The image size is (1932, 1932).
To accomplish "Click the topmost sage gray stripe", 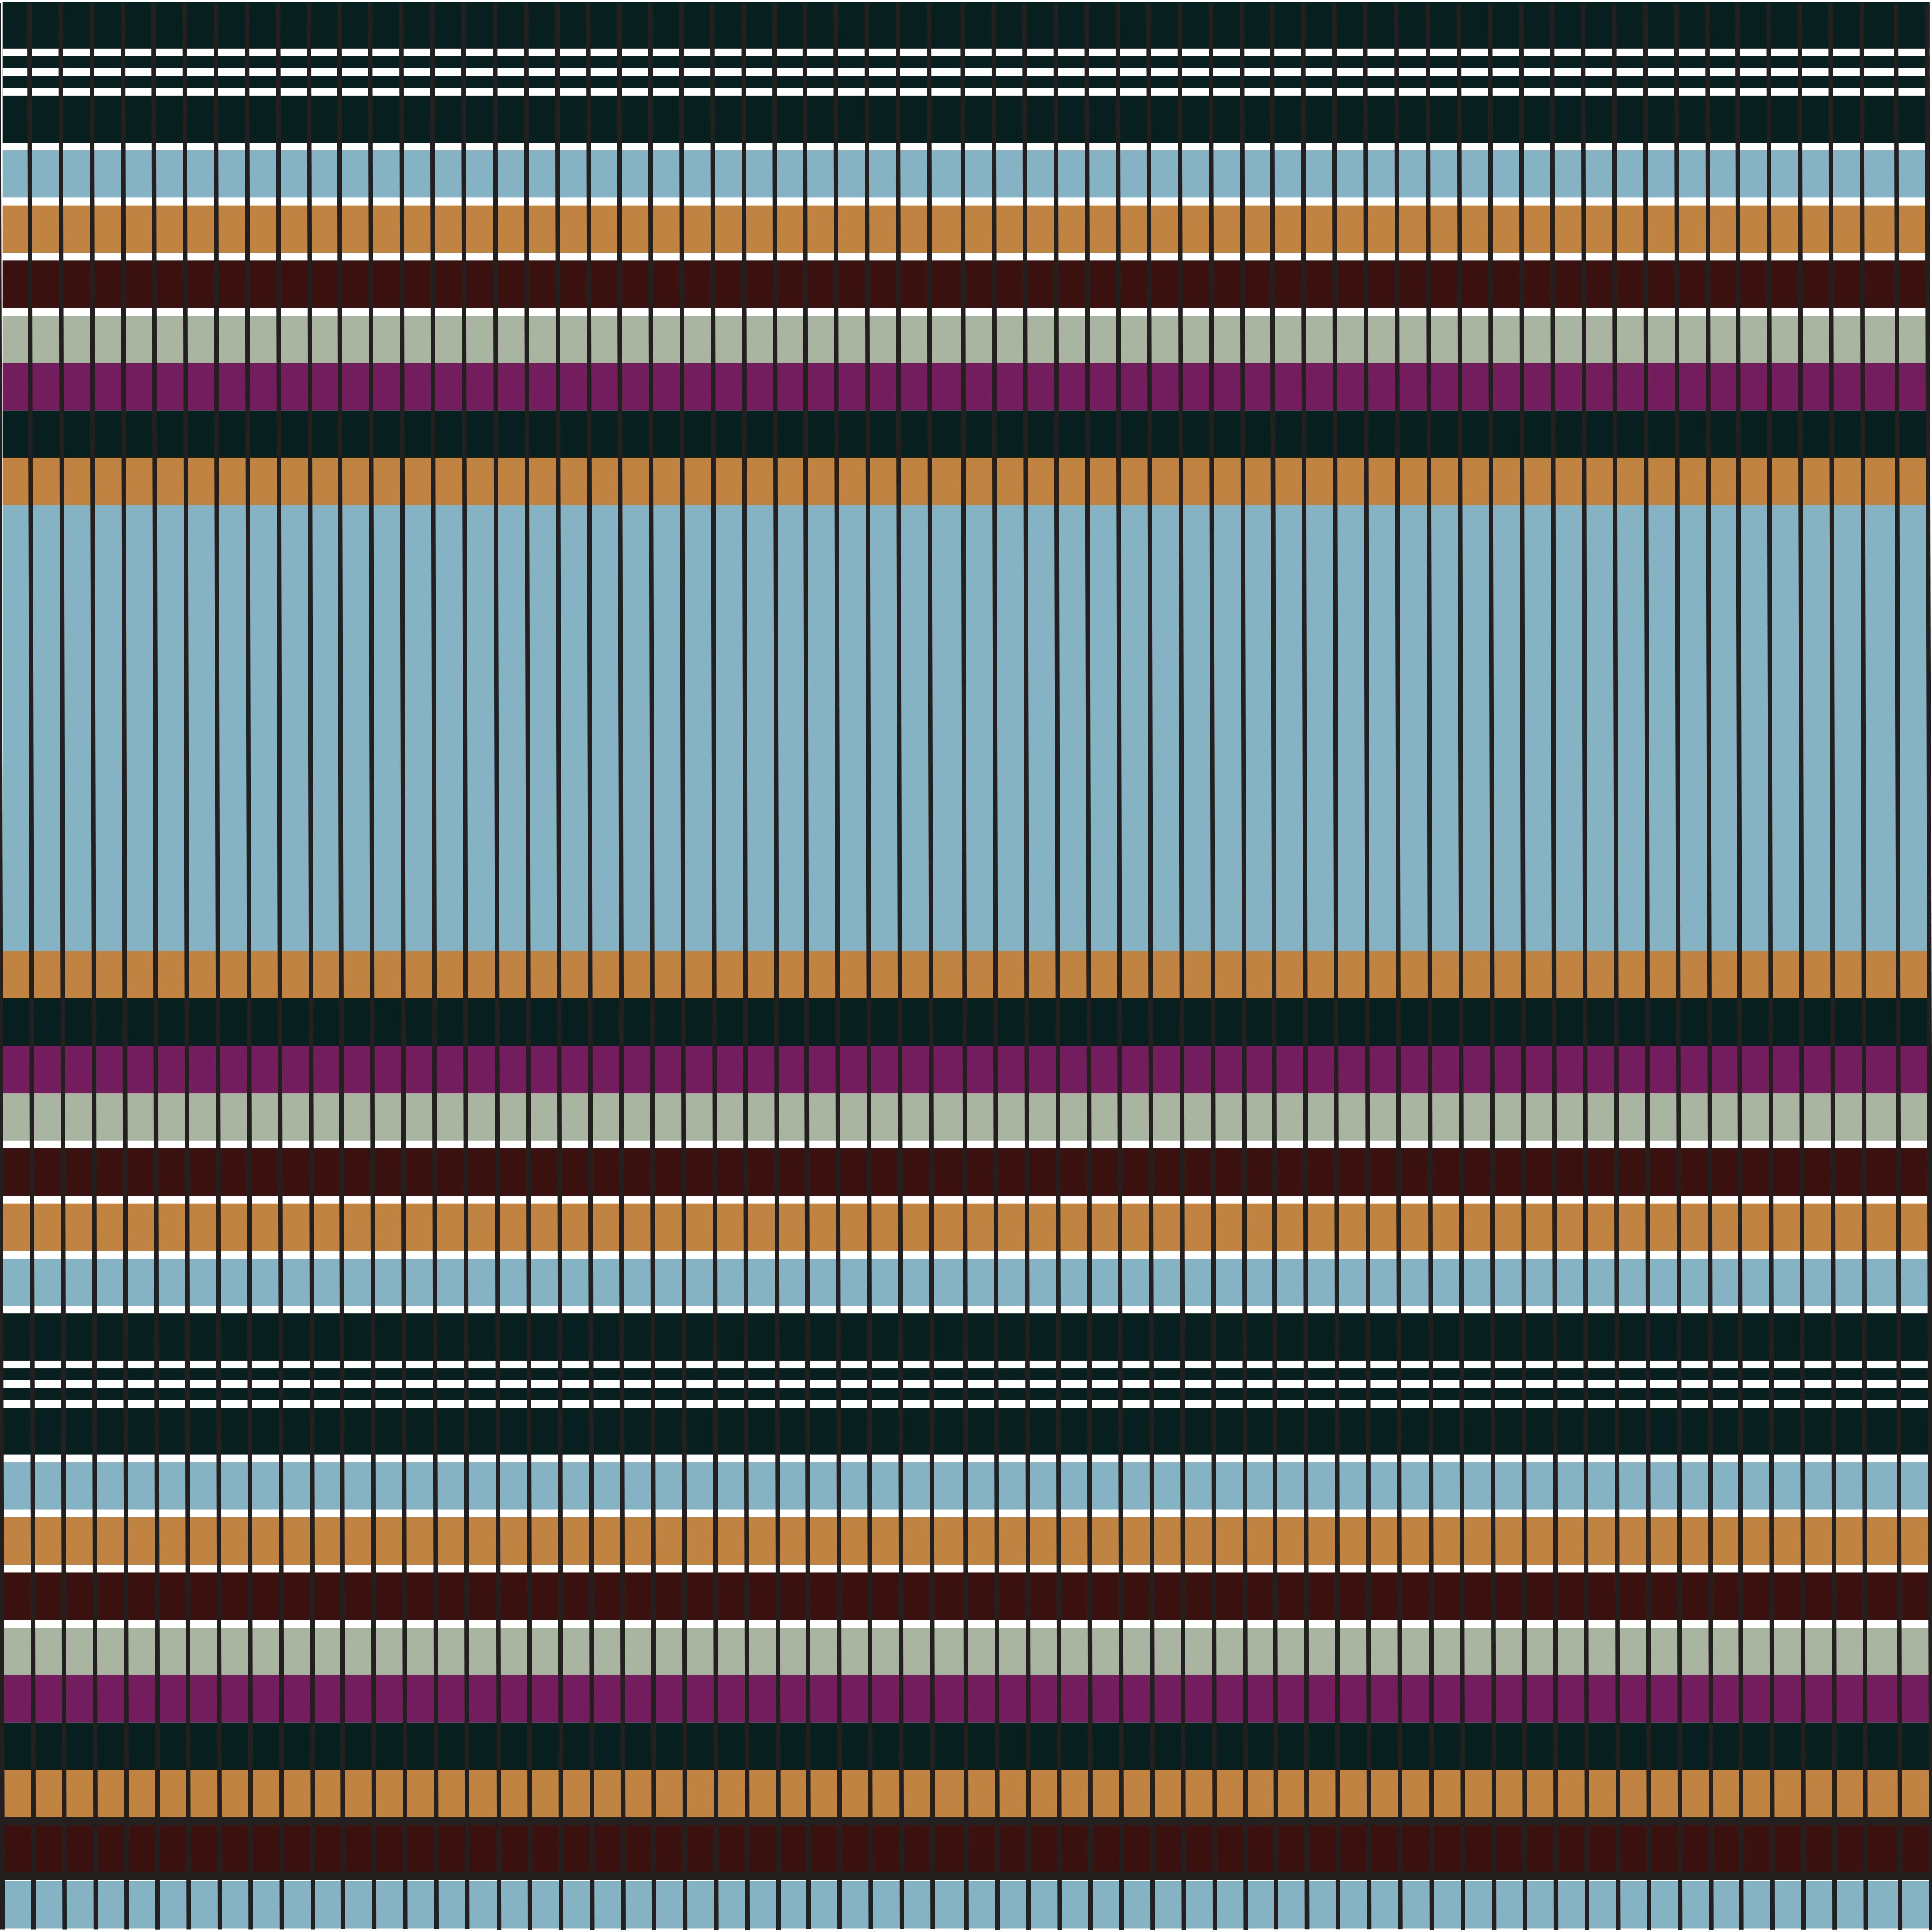I will (980, 338).
